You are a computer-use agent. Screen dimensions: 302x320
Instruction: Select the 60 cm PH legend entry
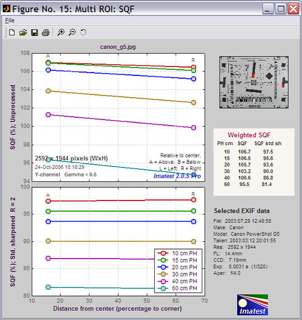click(x=177, y=288)
